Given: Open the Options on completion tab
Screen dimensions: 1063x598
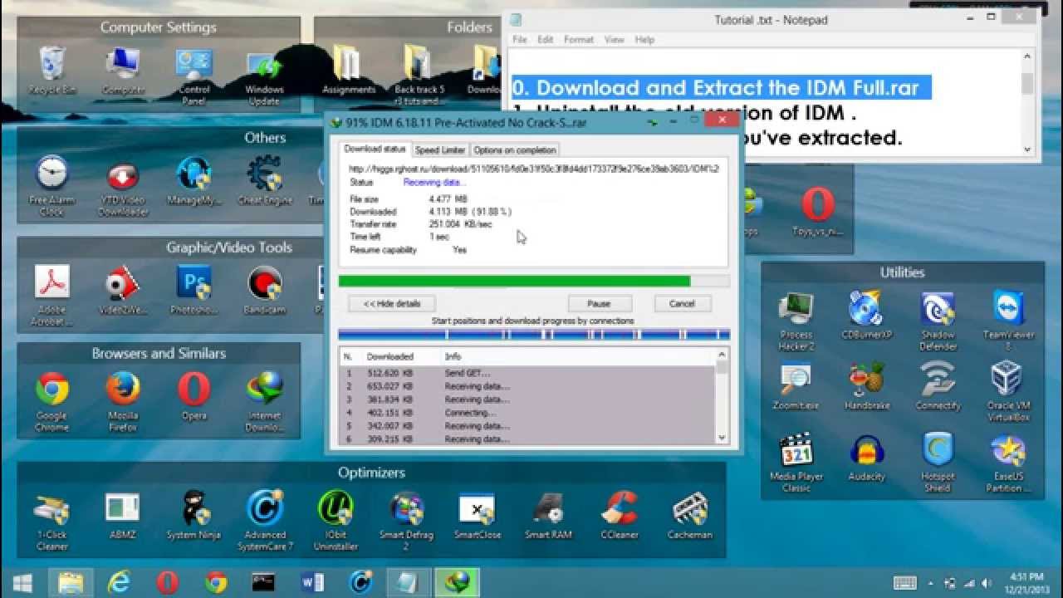Looking at the screenshot, I should 514,150.
